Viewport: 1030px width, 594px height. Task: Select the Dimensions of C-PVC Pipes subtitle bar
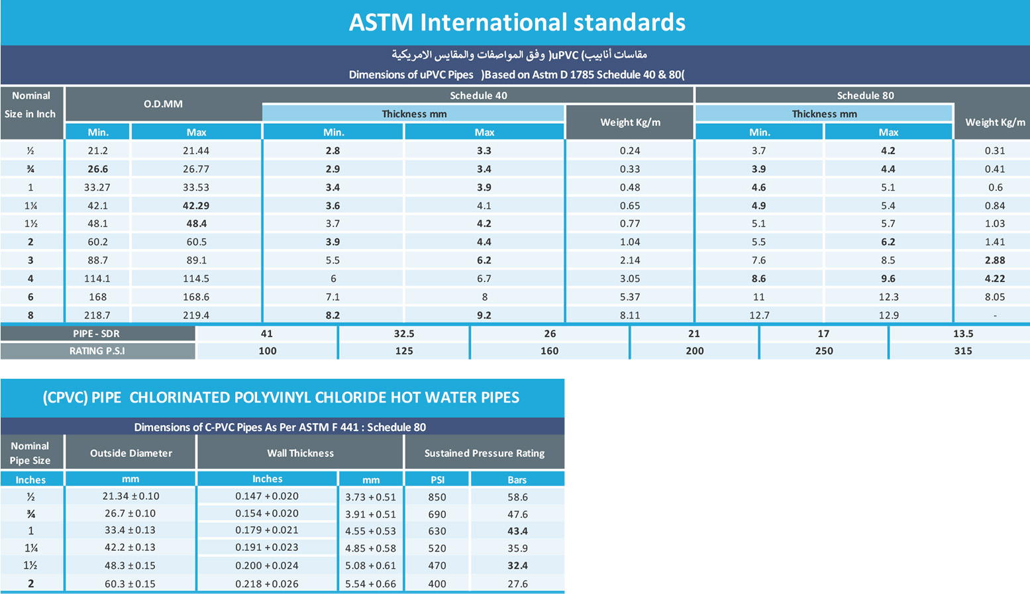coord(282,426)
